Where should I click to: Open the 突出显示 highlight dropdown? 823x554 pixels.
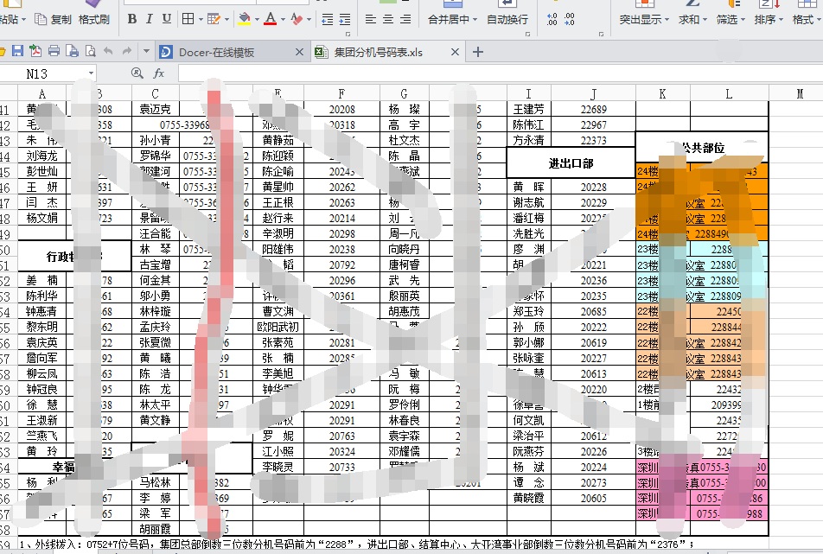pyautogui.click(x=644, y=19)
